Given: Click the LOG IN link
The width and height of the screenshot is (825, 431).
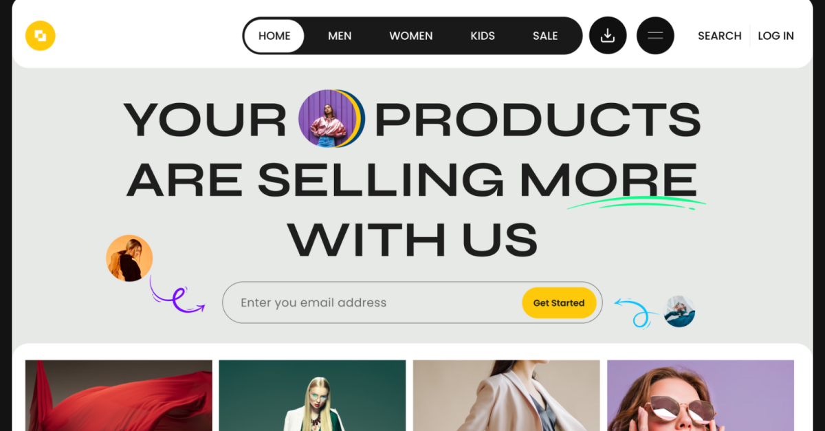Looking at the screenshot, I should tap(775, 36).
